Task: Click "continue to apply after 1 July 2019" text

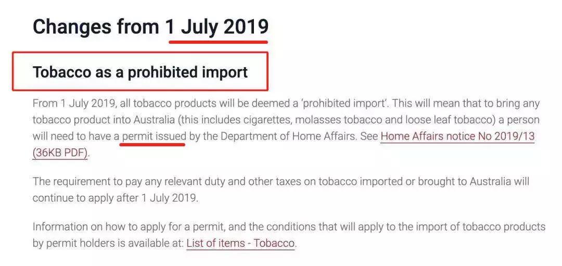Action: tap(115, 198)
